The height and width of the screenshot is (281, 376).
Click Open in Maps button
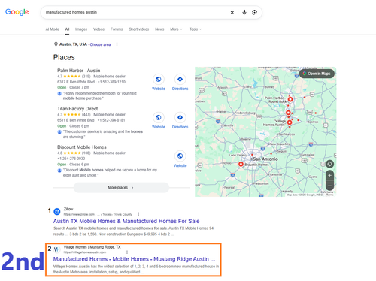pyautogui.click(x=317, y=74)
